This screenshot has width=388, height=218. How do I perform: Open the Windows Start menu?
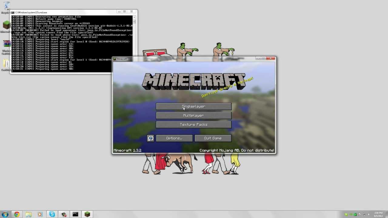(5, 214)
